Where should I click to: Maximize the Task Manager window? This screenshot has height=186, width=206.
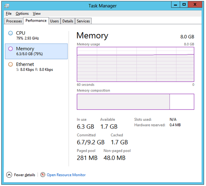(x=184, y=5)
